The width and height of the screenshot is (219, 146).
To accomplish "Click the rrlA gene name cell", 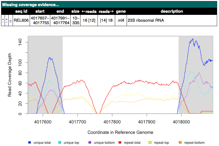I will pyautogui.click(x=121, y=20).
